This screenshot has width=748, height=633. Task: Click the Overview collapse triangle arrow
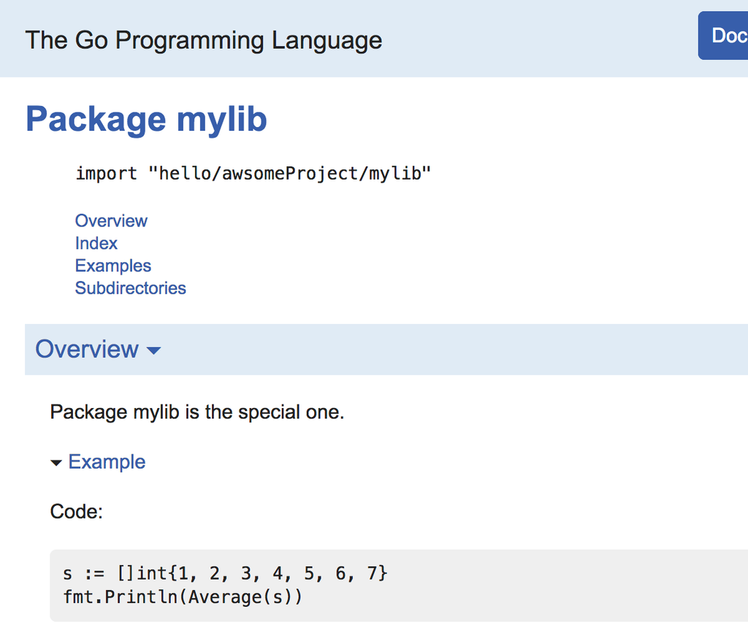pyautogui.click(x=153, y=351)
